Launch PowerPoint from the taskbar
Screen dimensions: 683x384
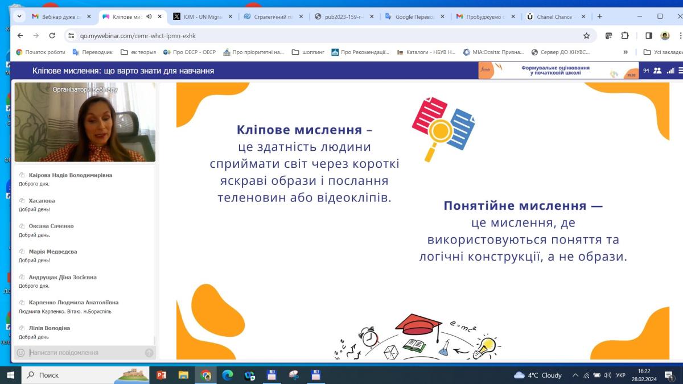(161, 375)
